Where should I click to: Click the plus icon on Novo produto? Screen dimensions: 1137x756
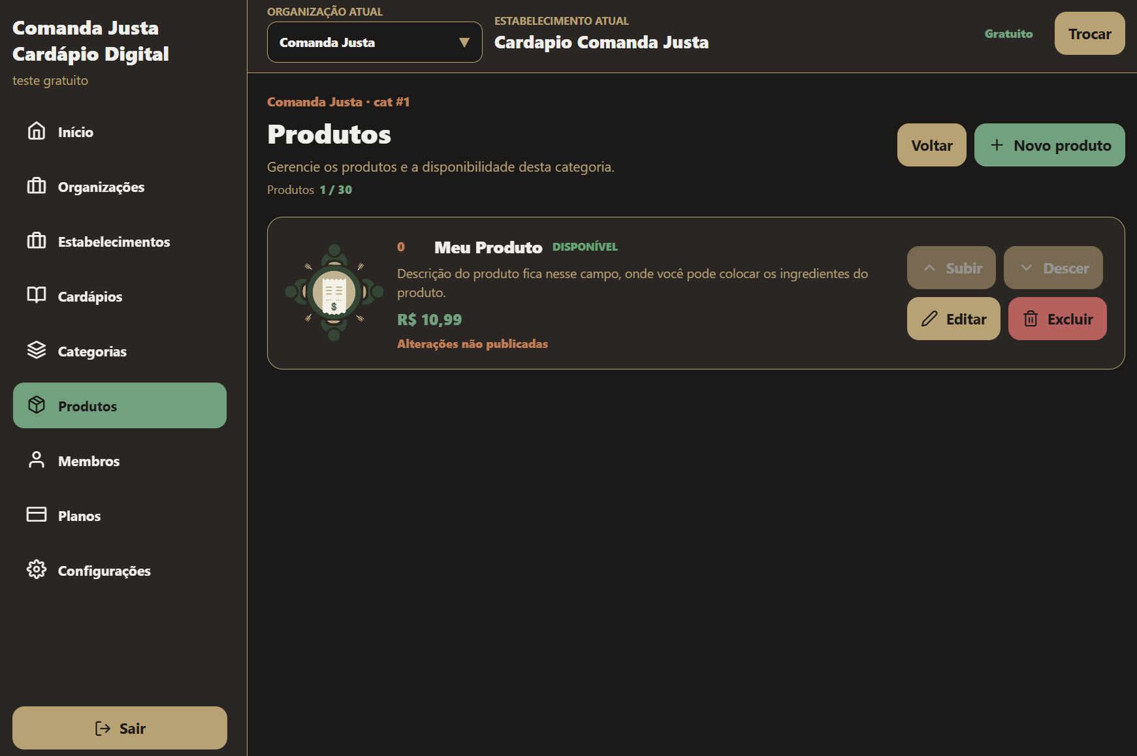[997, 145]
